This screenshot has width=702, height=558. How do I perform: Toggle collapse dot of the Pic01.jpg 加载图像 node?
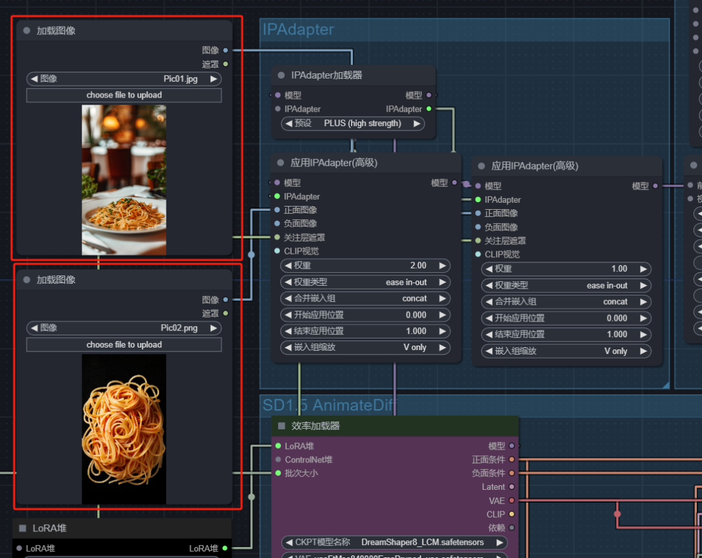click(27, 31)
